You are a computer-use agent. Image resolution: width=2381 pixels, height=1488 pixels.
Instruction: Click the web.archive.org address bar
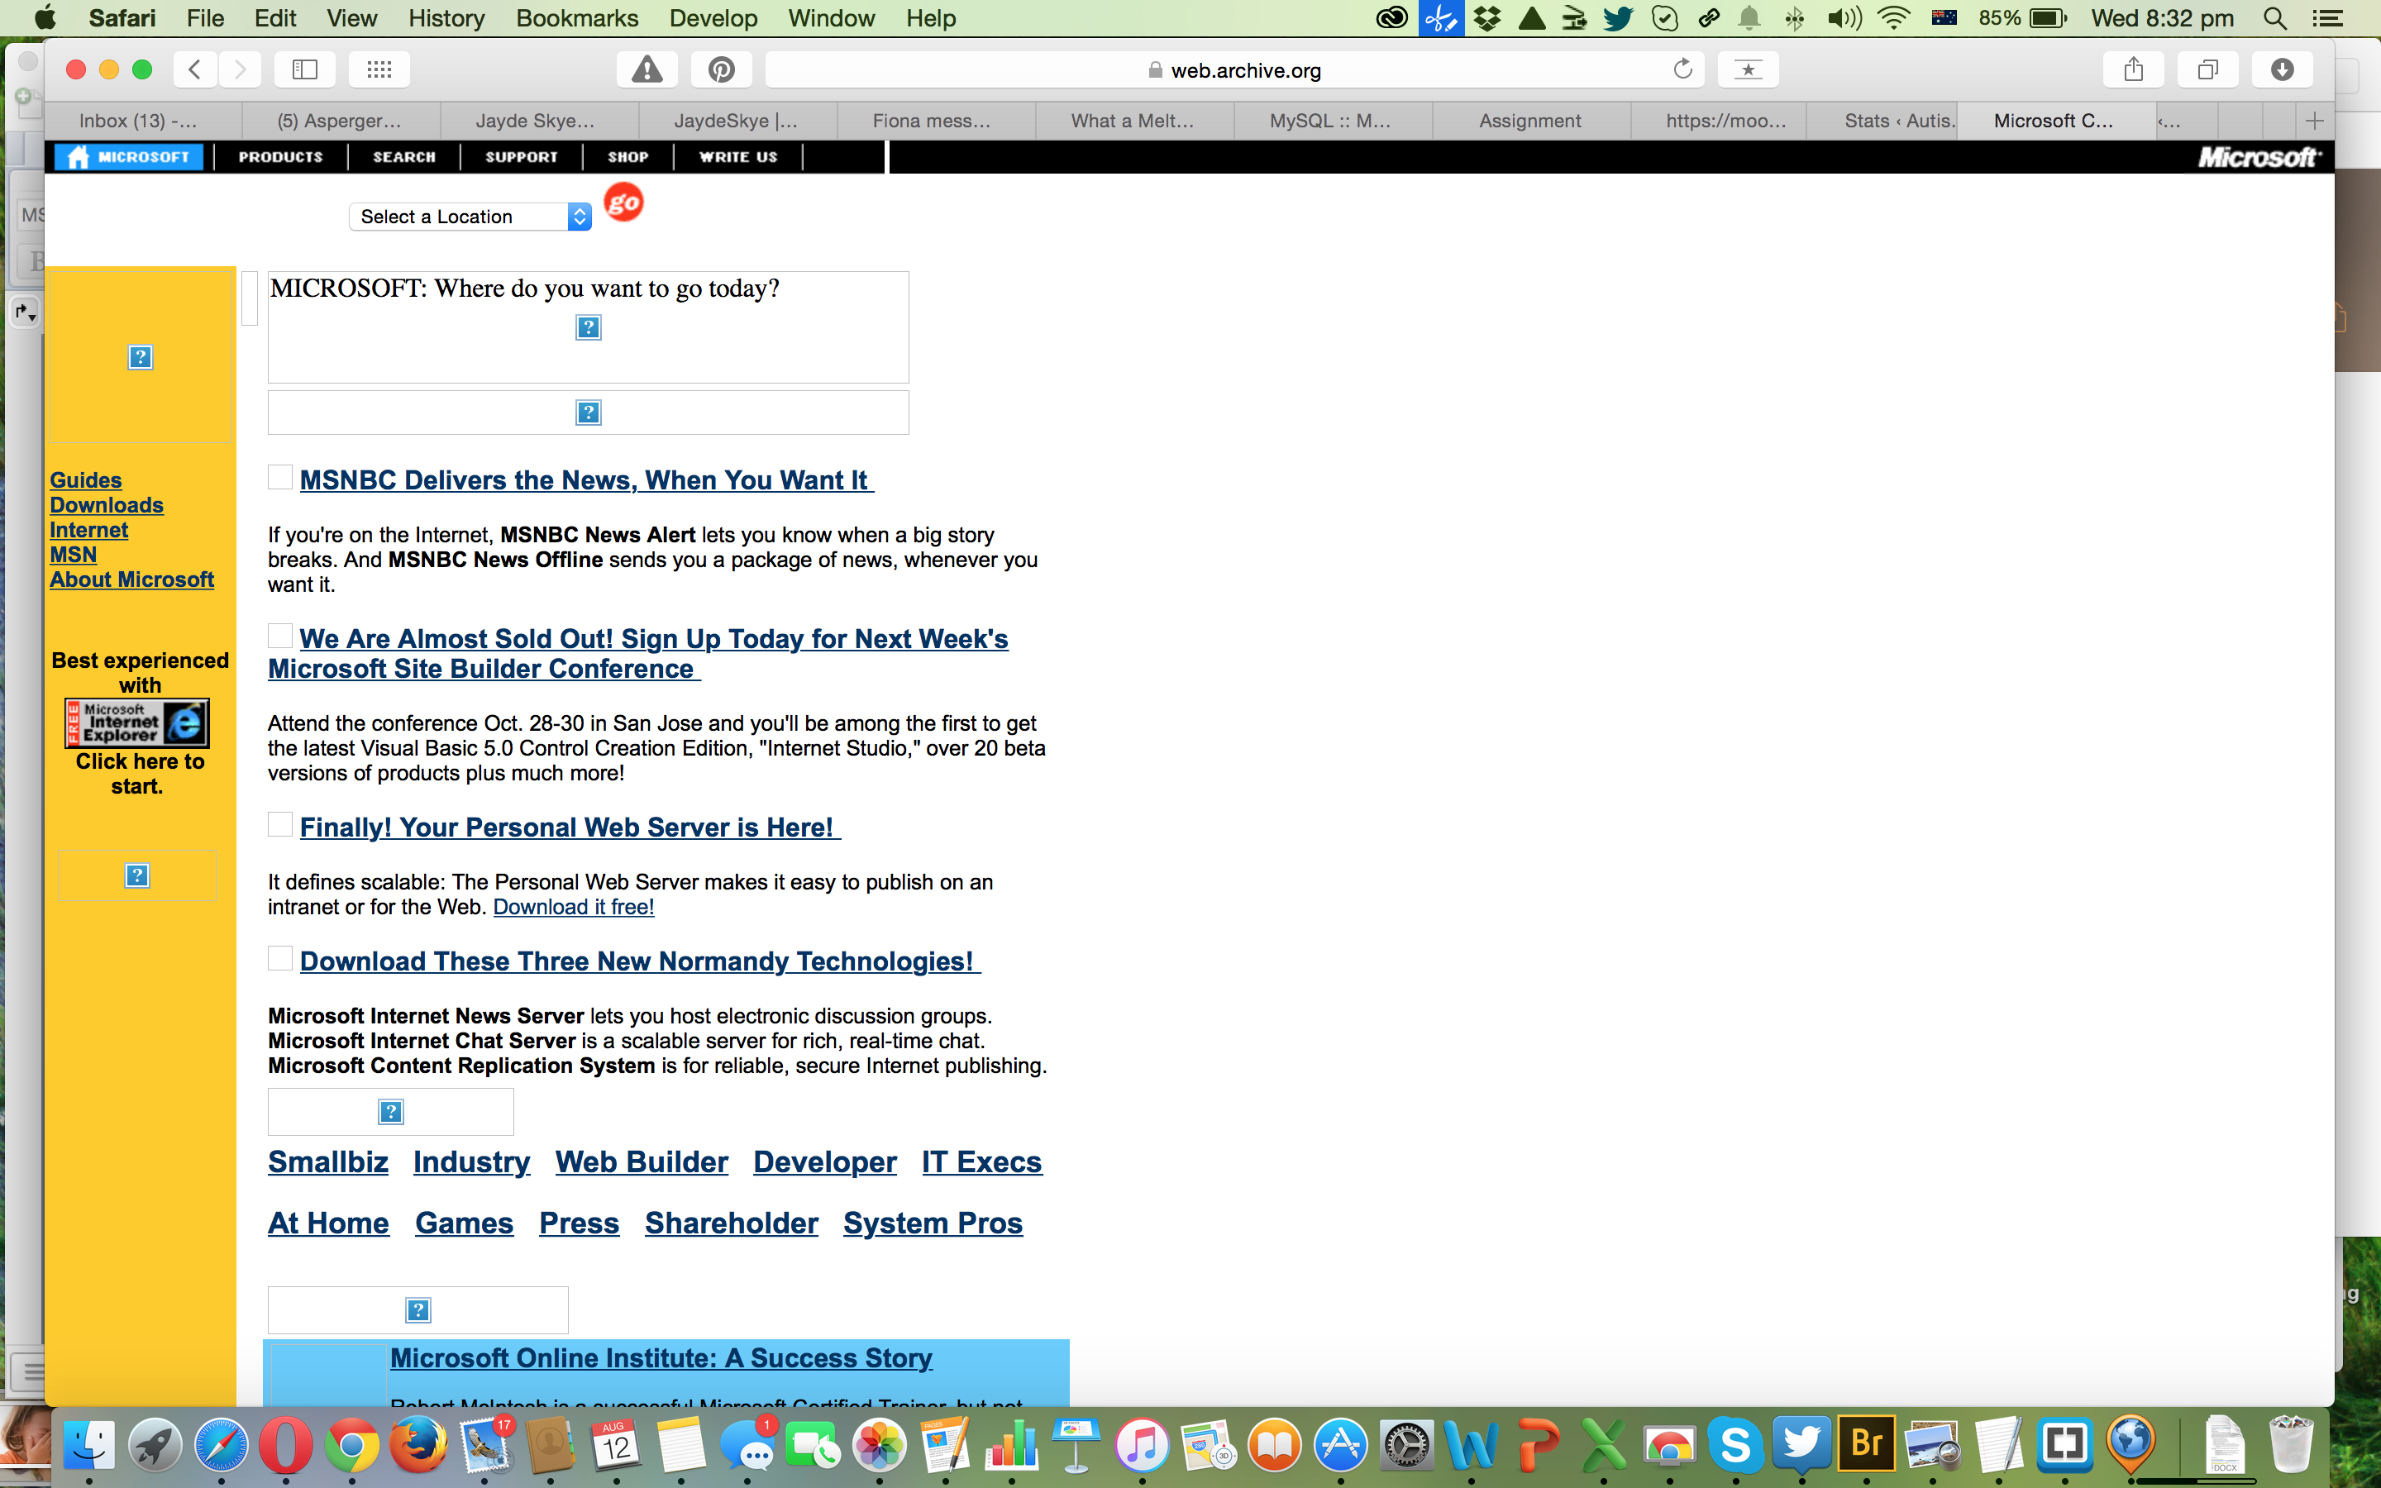pos(1233,70)
